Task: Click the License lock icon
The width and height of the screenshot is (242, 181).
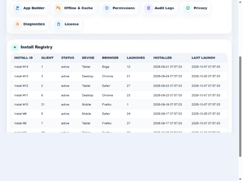Action: [x=59, y=24]
